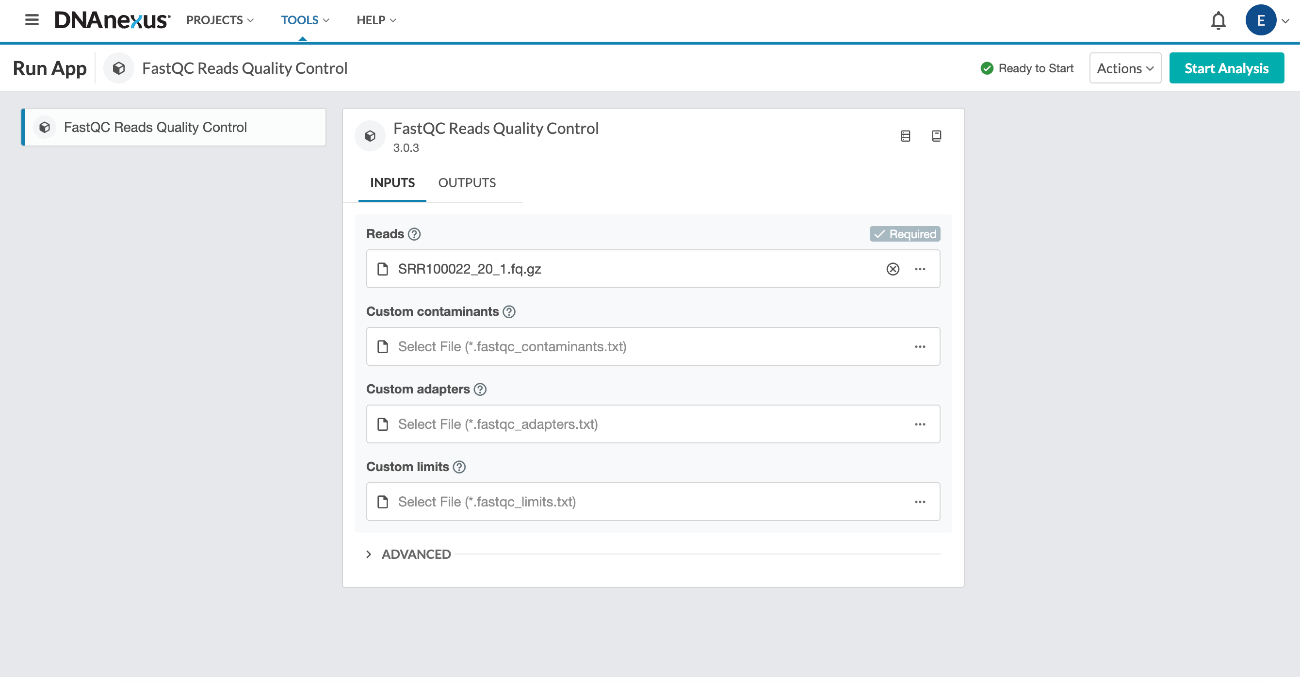Click help icon next to Reads

414,234
